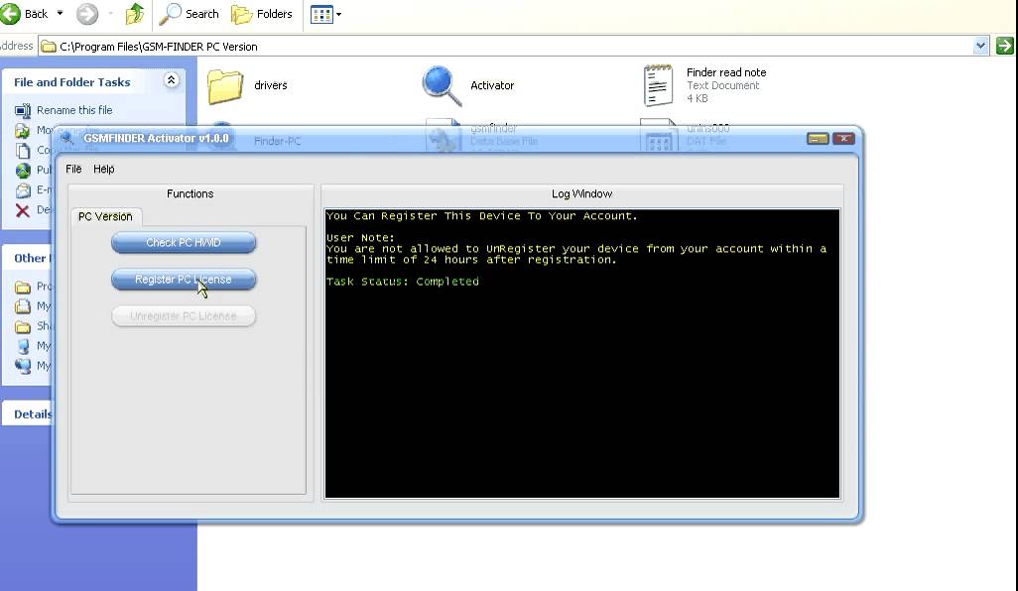Expand the address bar dropdown arrow
The width and height of the screenshot is (1018, 591).
(x=981, y=46)
